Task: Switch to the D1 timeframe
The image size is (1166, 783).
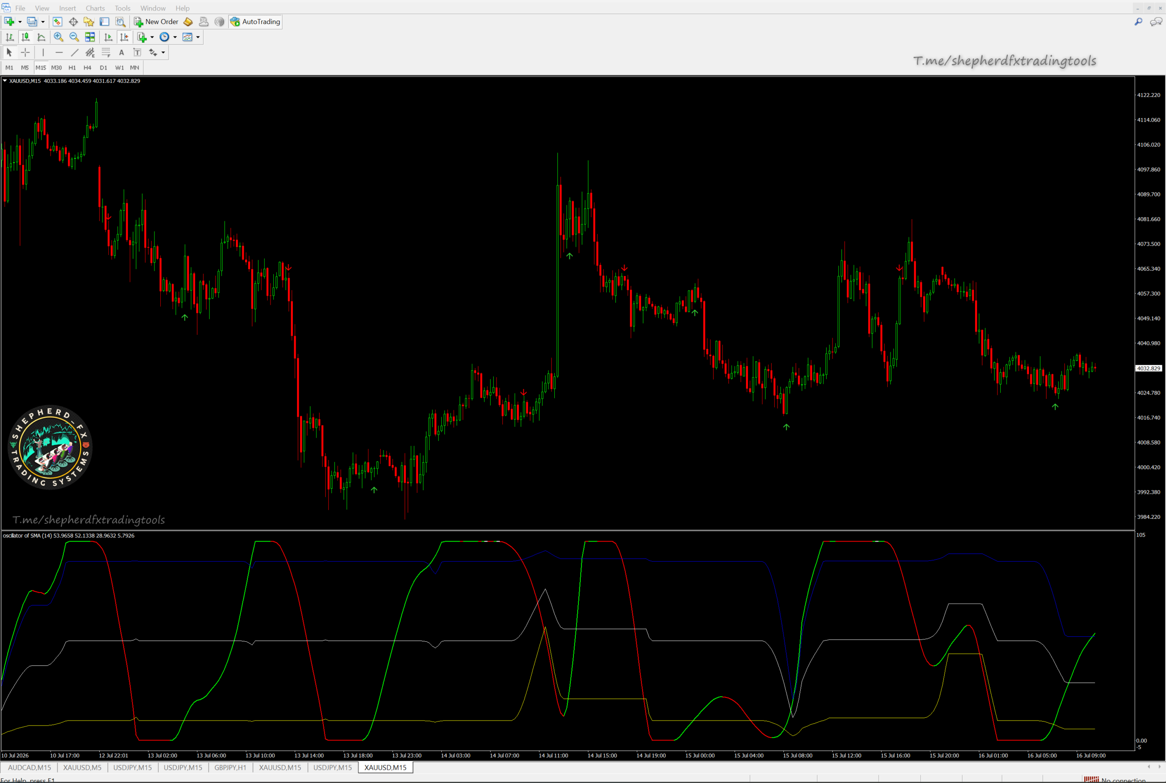Action: [x=103, y=67]
